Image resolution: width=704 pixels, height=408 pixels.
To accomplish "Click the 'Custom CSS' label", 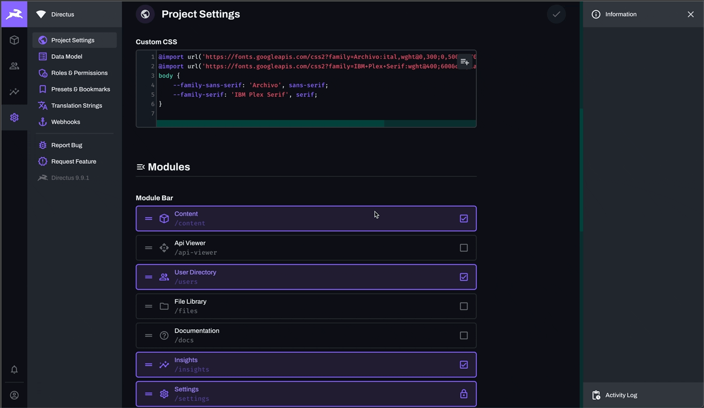I will pos(156,42).
